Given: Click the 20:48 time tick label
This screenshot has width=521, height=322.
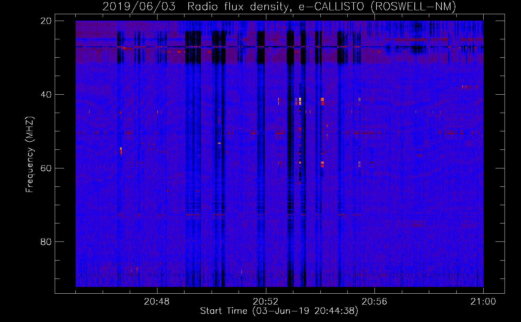Looking at the screenshot, I should click(157, 302).
